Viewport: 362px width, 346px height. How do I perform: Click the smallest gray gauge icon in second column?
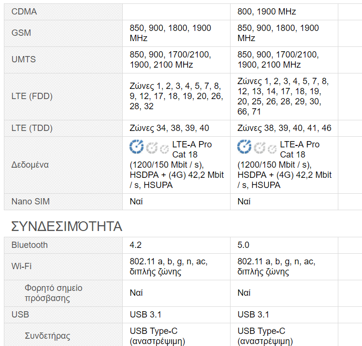coord(272,148)
